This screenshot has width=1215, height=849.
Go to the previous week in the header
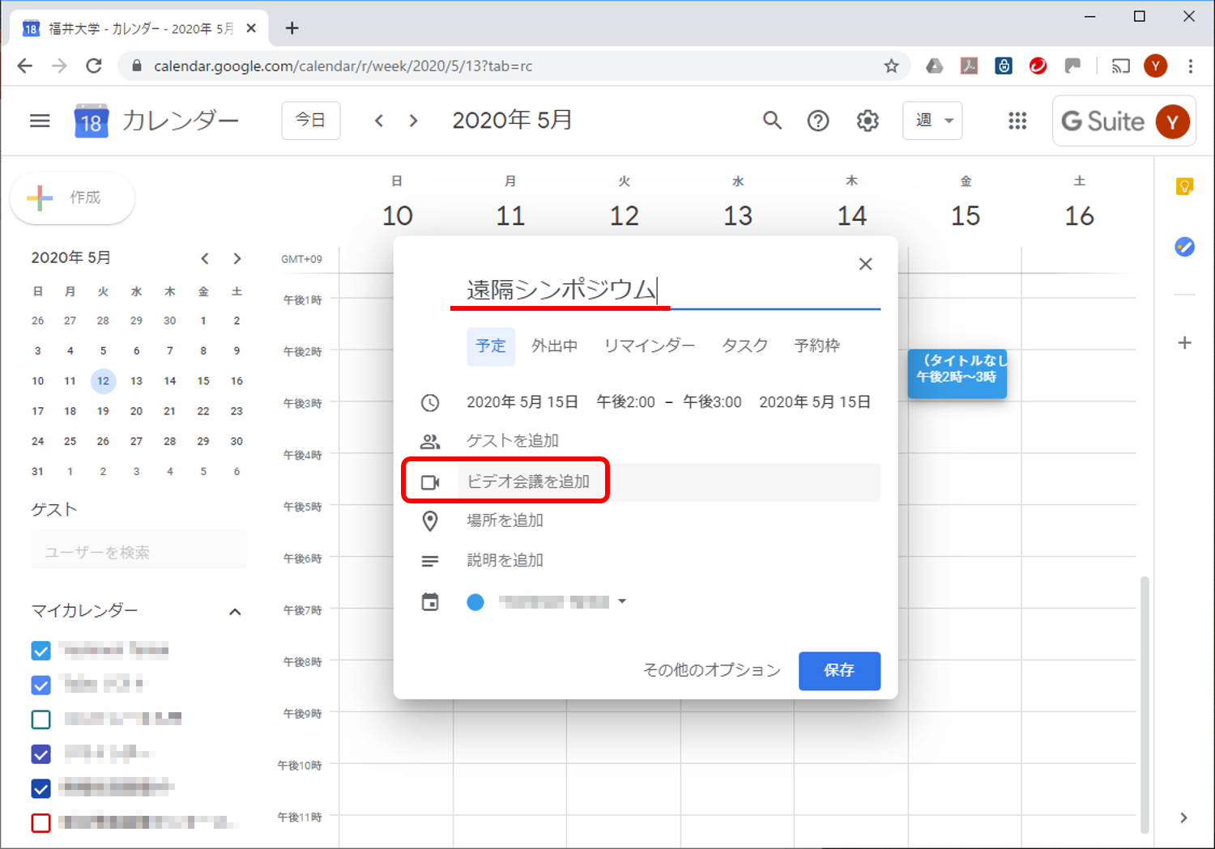pos(378,121)
